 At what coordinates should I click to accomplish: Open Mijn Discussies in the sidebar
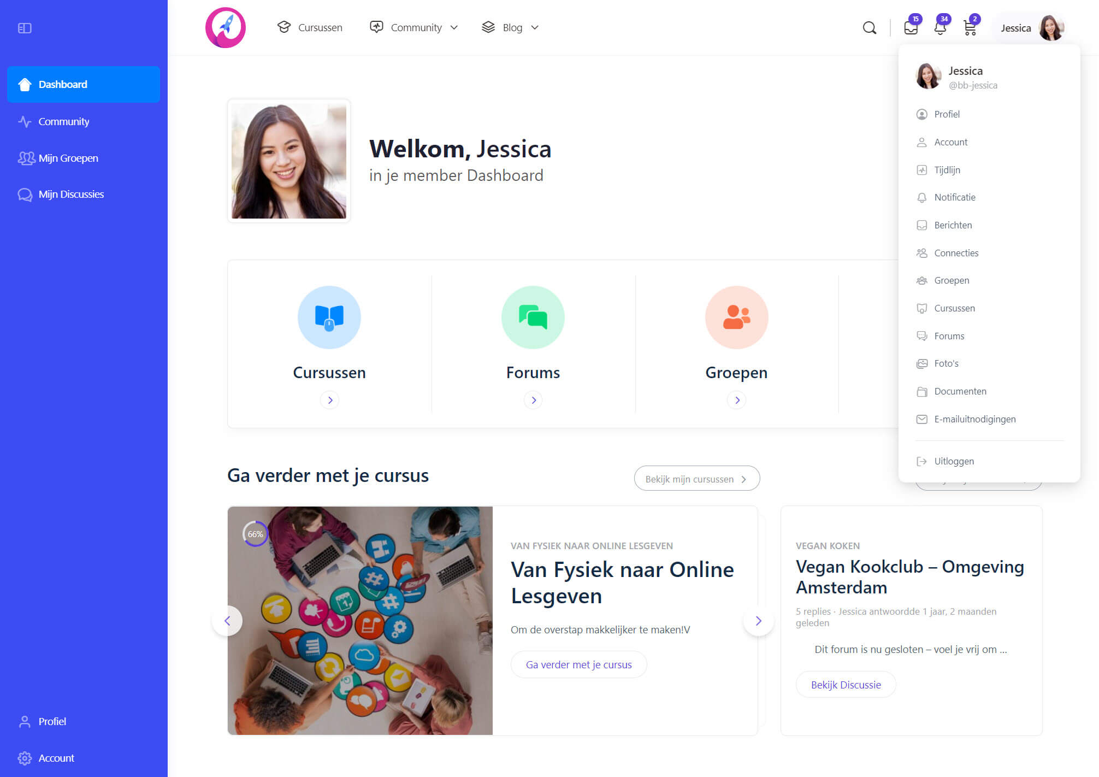pos(71,195)
